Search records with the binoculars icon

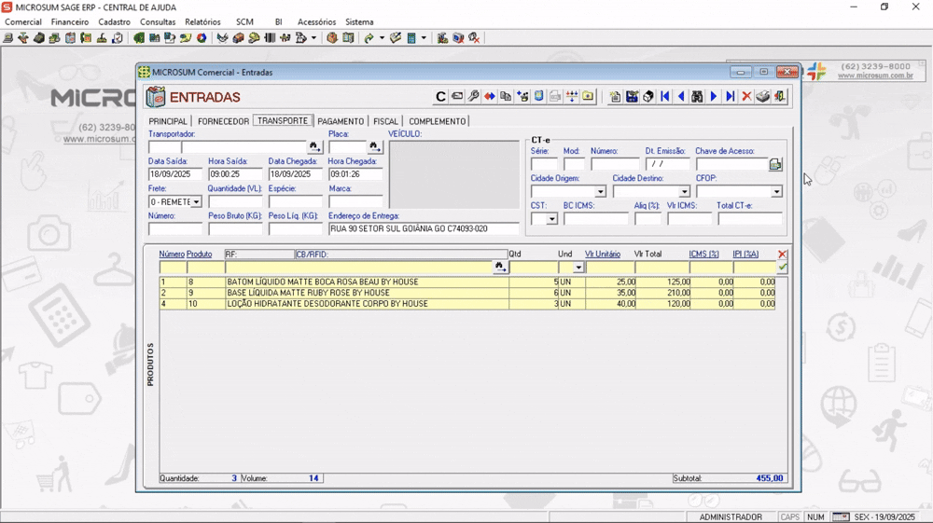[x=697, y=96]
